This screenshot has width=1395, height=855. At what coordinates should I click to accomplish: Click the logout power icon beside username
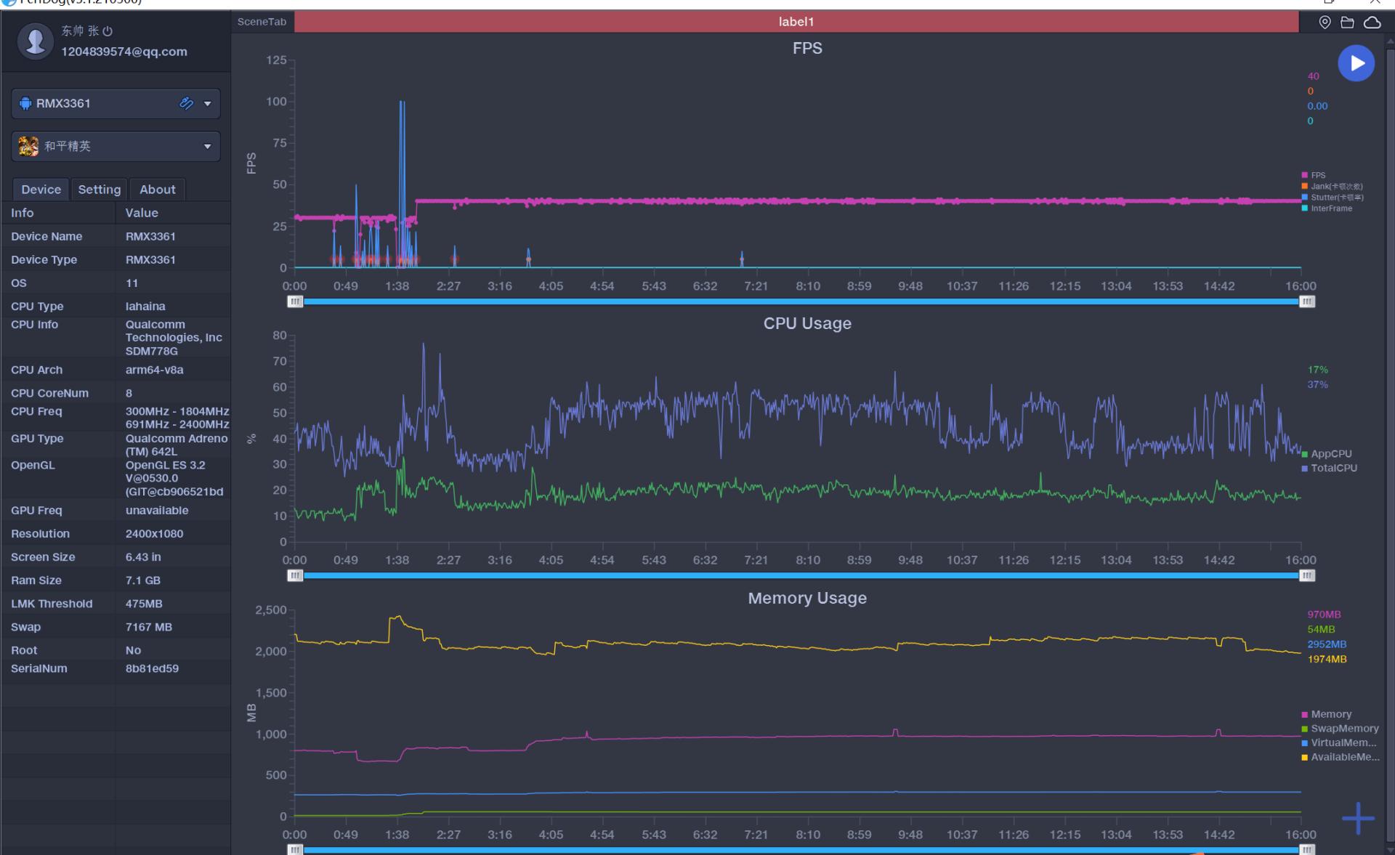tap(108, 31)
